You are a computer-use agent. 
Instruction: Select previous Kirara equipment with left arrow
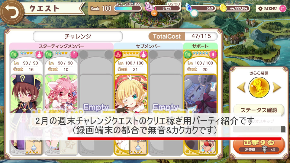pyautogui.click(x=241, y=88)
